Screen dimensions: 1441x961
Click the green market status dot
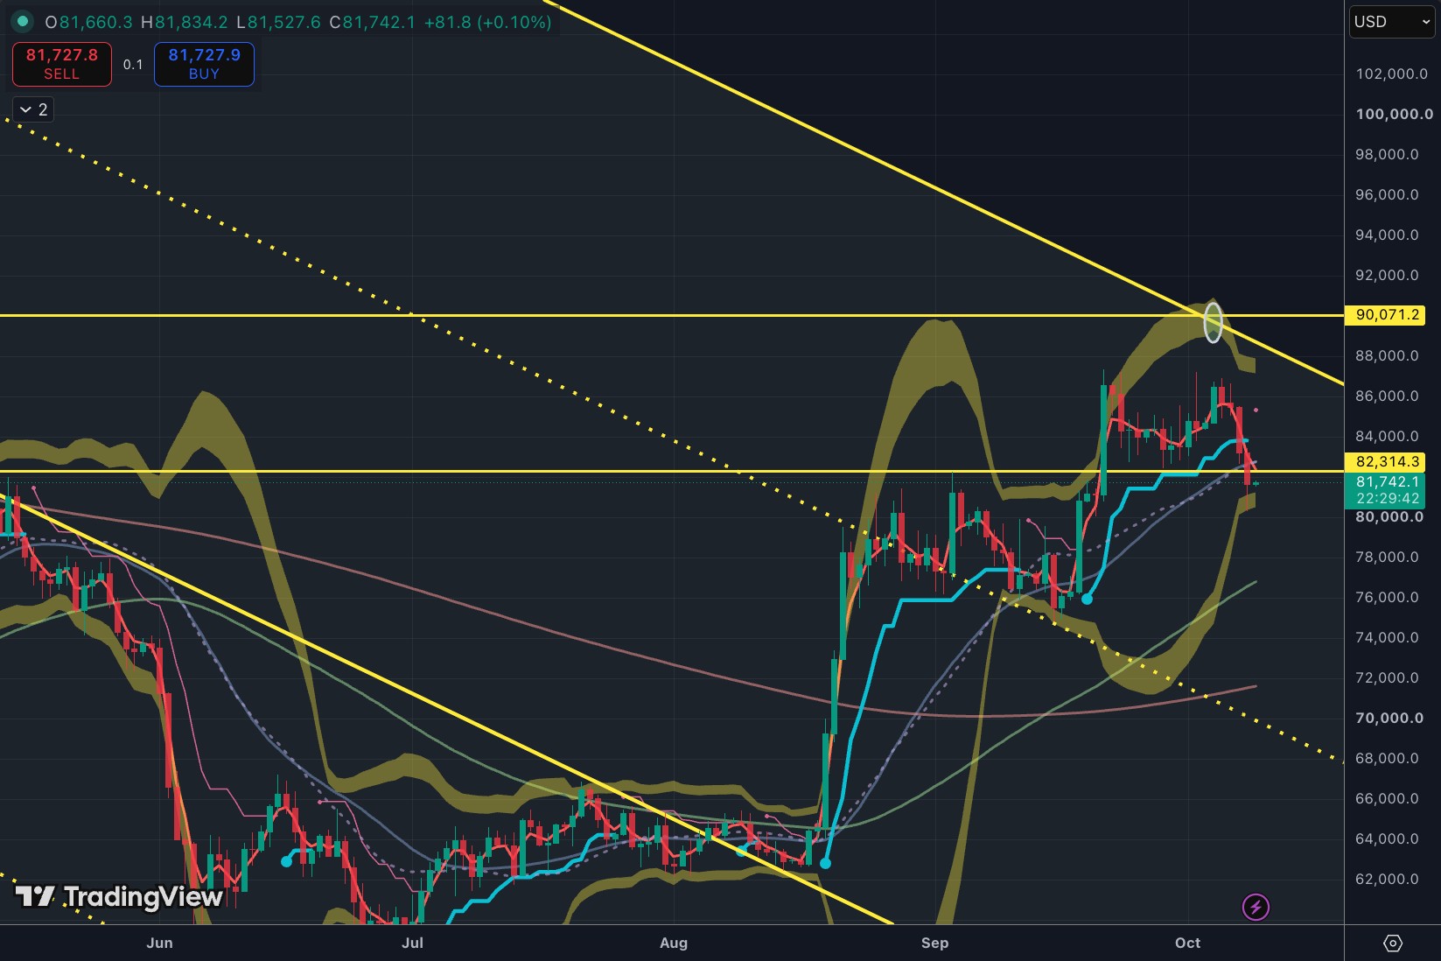pyautogui.click(x=23, y=21)
